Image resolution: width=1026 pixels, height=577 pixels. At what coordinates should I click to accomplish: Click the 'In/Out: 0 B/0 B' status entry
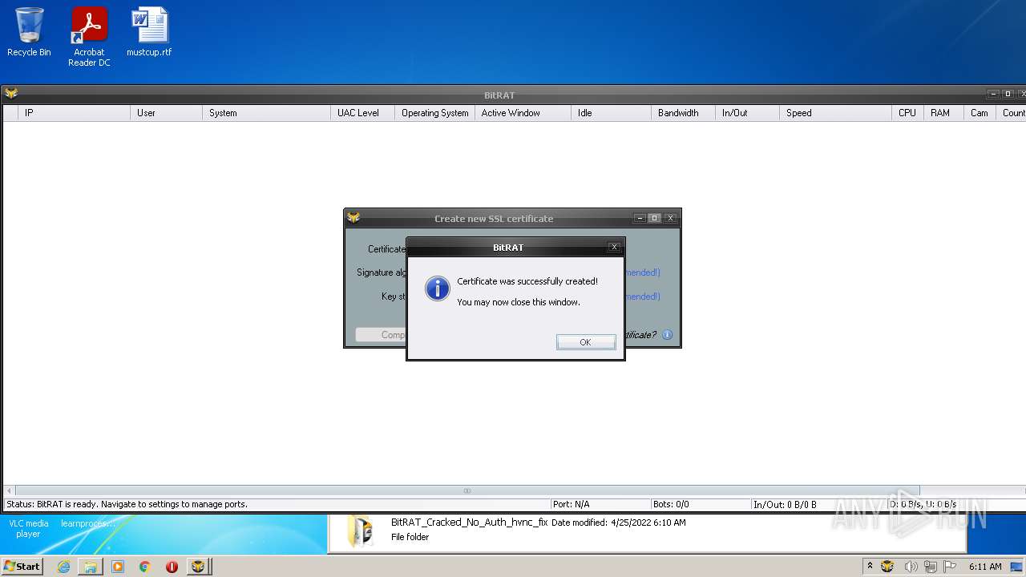point(785,504)
